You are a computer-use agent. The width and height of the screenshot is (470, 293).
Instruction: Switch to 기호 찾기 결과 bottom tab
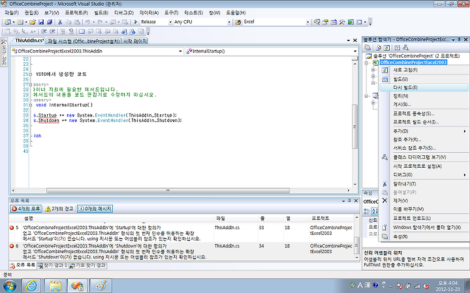88,266
